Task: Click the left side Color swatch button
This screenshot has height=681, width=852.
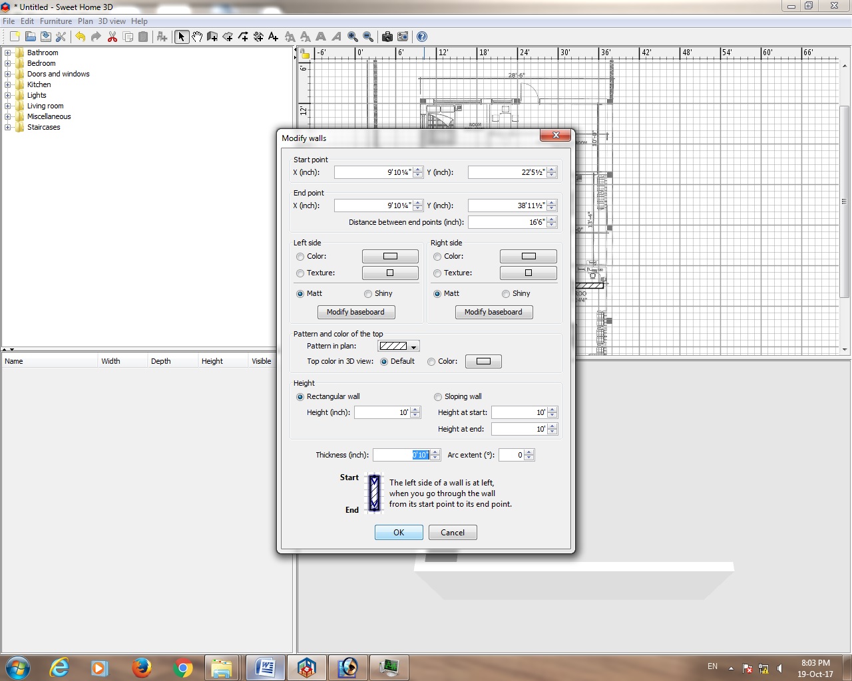Action: (x=390, y=257)
